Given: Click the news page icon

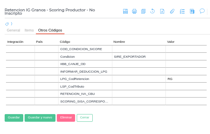Looking at the screenshot, I should click(x=192, y=11).
